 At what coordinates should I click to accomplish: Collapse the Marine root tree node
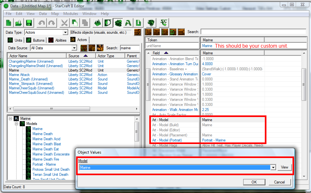coord(10,119)
